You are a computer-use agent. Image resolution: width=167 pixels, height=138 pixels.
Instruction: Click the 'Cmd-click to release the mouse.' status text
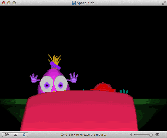pyautogui.click(x=83, y=135)
